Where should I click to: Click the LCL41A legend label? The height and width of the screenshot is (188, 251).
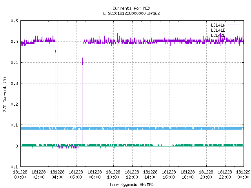pos(218,25)
